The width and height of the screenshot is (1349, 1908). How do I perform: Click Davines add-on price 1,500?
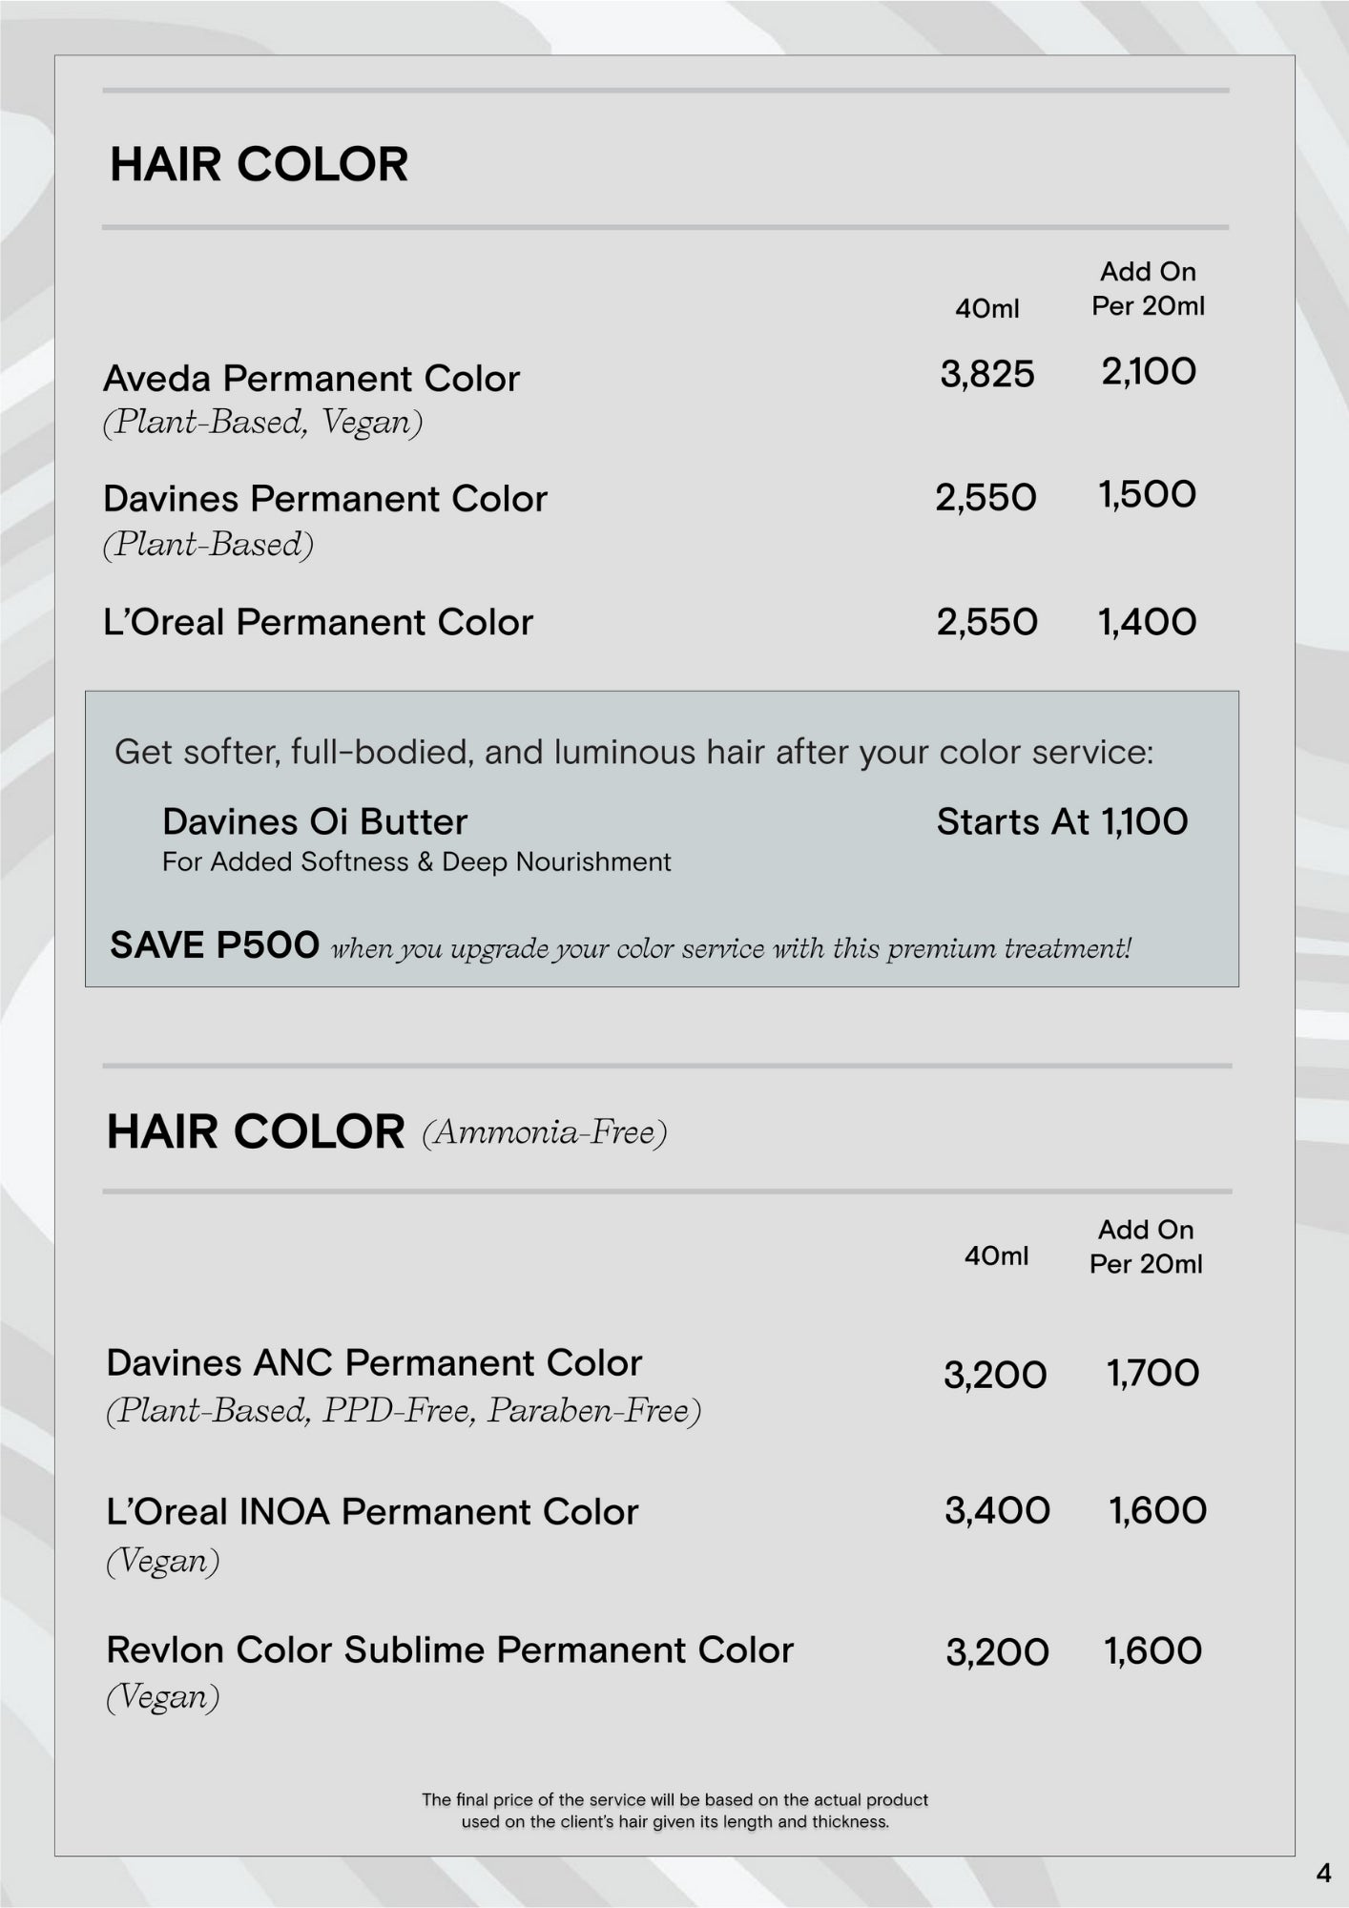click(x=1147, y=495)
